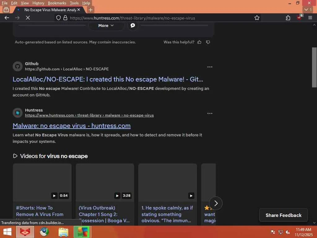Viewport: 317px width, 238px height.
Task: Open options menu for Github result
Action: click(210, 67)
